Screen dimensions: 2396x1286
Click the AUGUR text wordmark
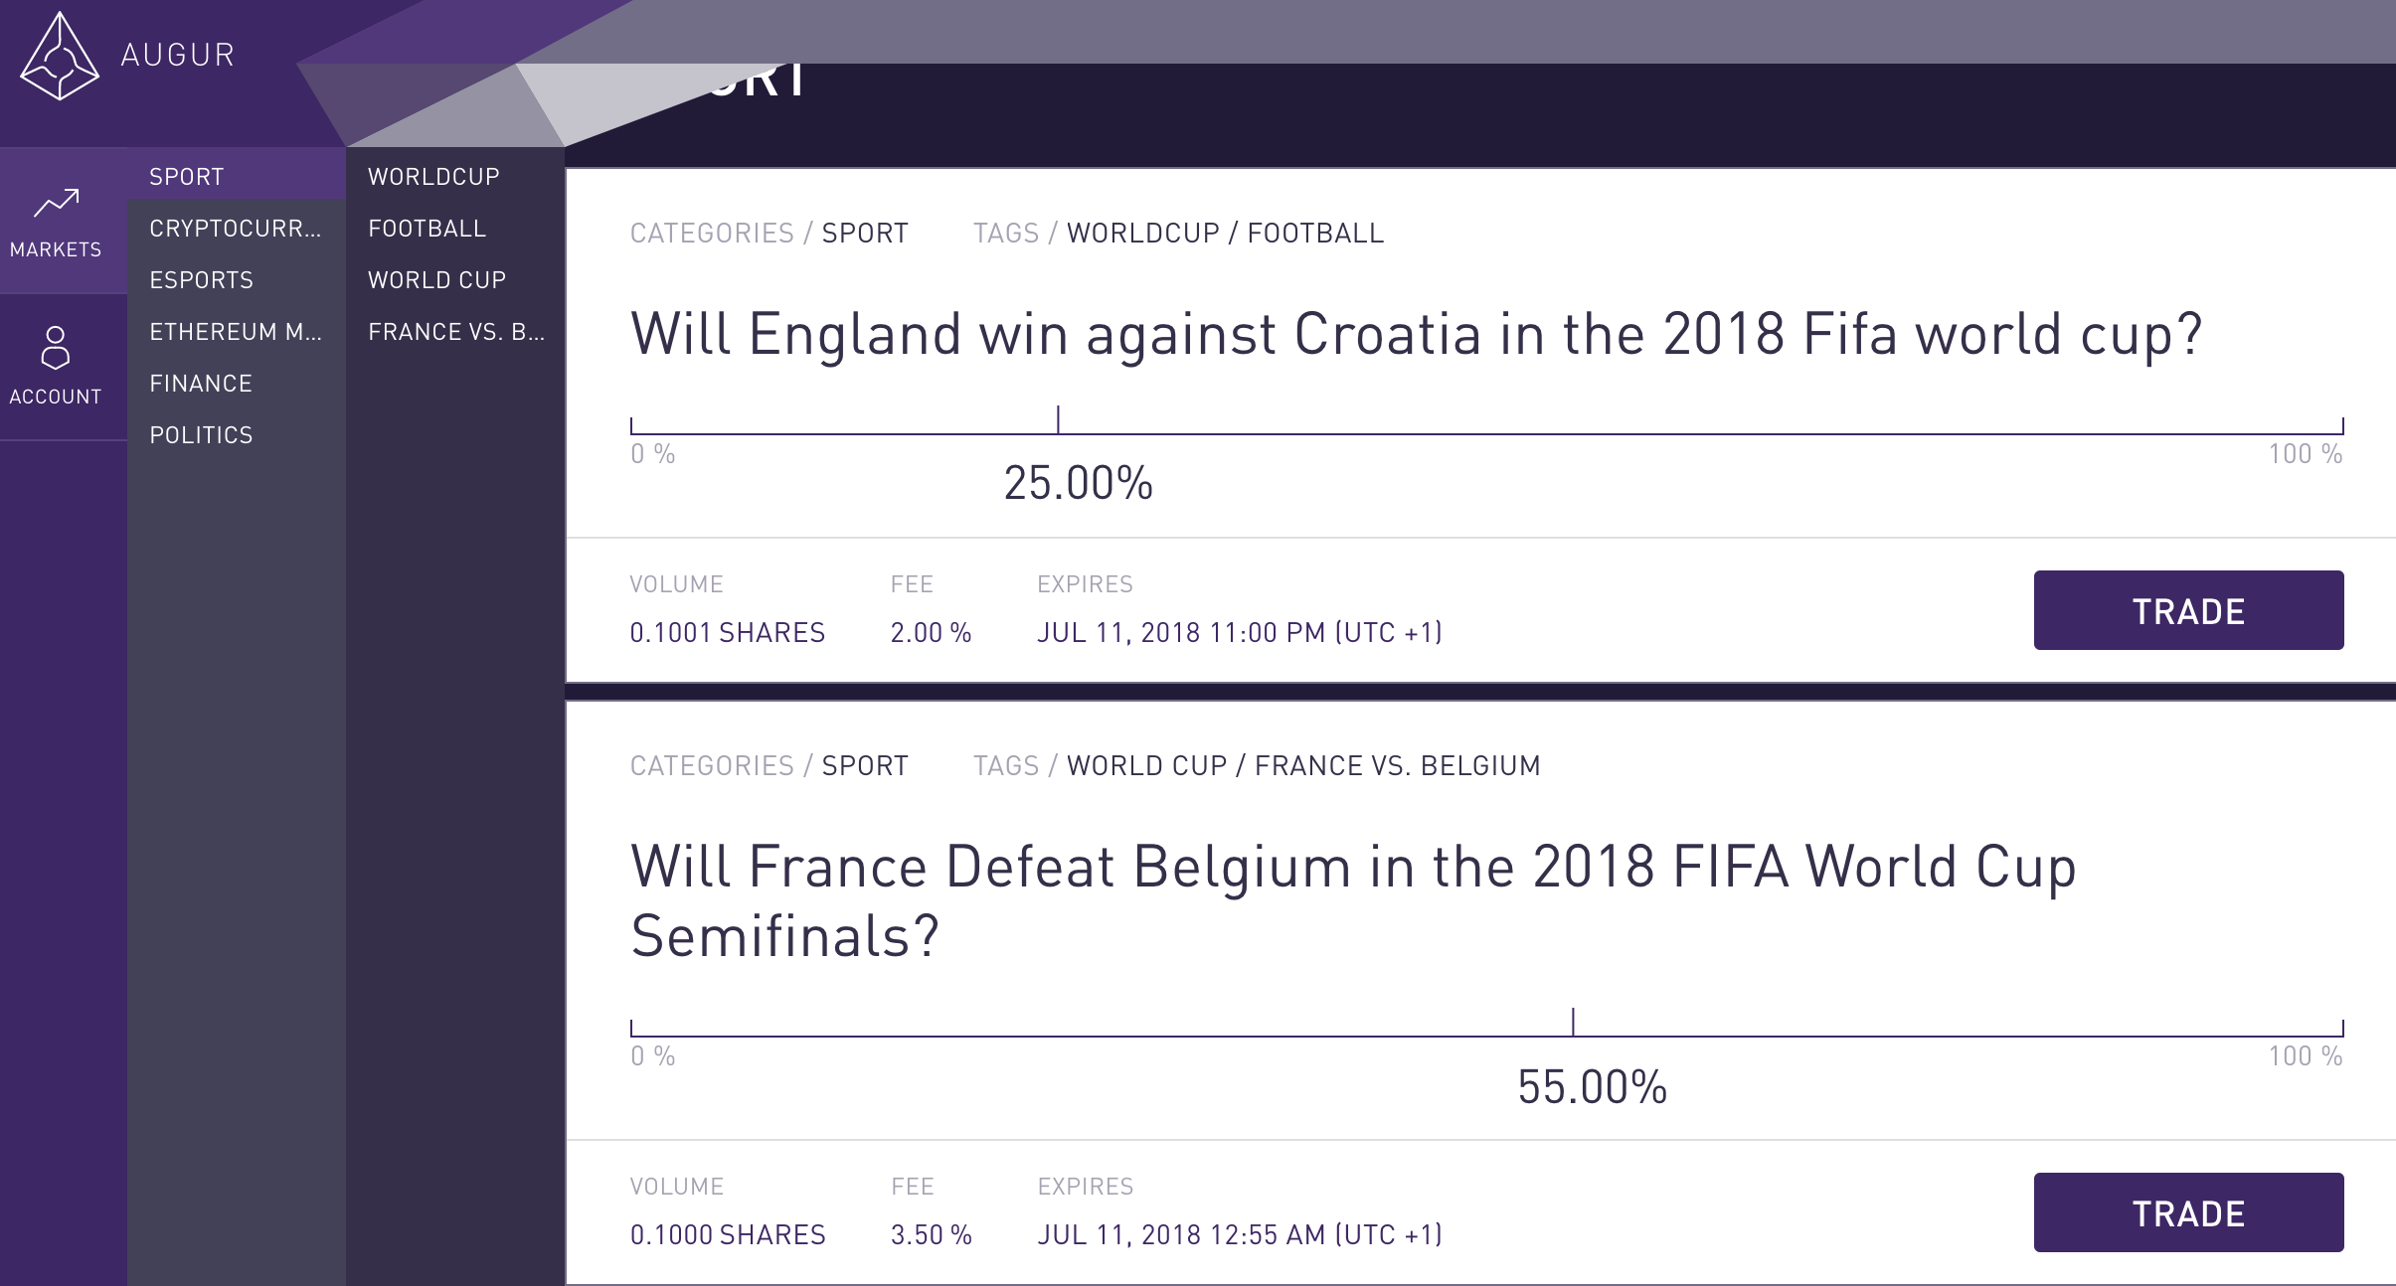[178, 55]
